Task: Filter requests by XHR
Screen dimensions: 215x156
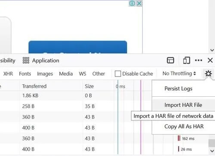Action: pyautogui.click(x=8, y=74)
